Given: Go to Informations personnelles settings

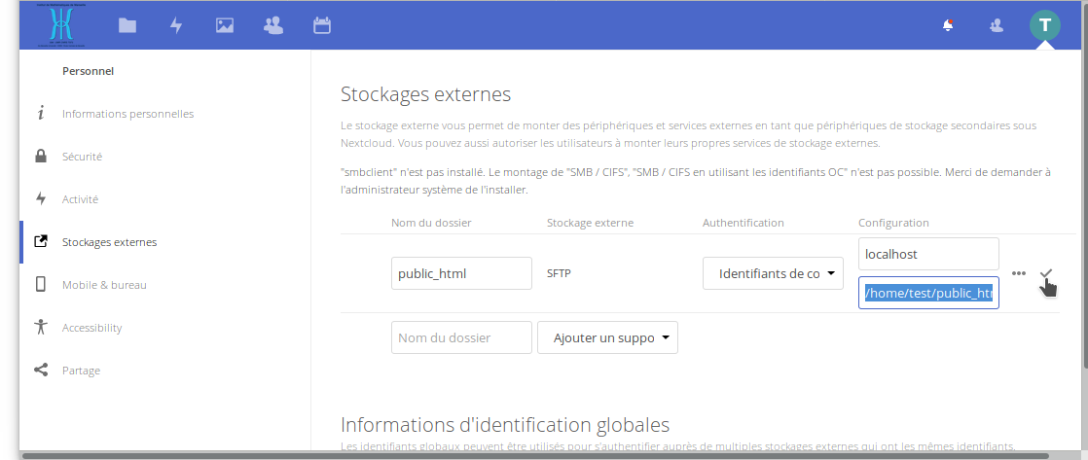Looking at the screenshot, I should [x=127, y=114].
